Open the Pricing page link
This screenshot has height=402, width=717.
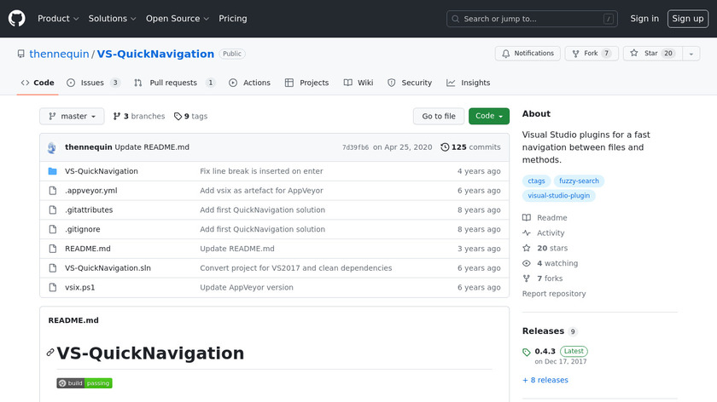coord(233,19)
